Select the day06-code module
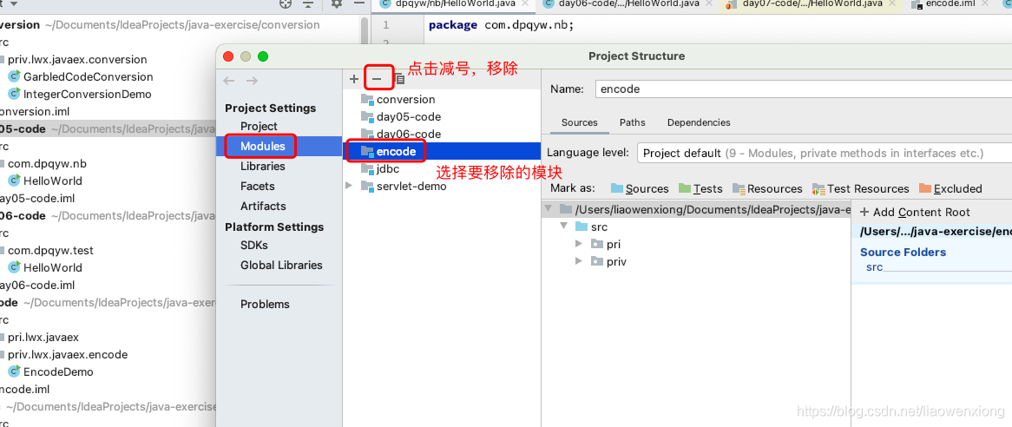Viewport: 1012px width, 427px height. [x=401, y=135]
